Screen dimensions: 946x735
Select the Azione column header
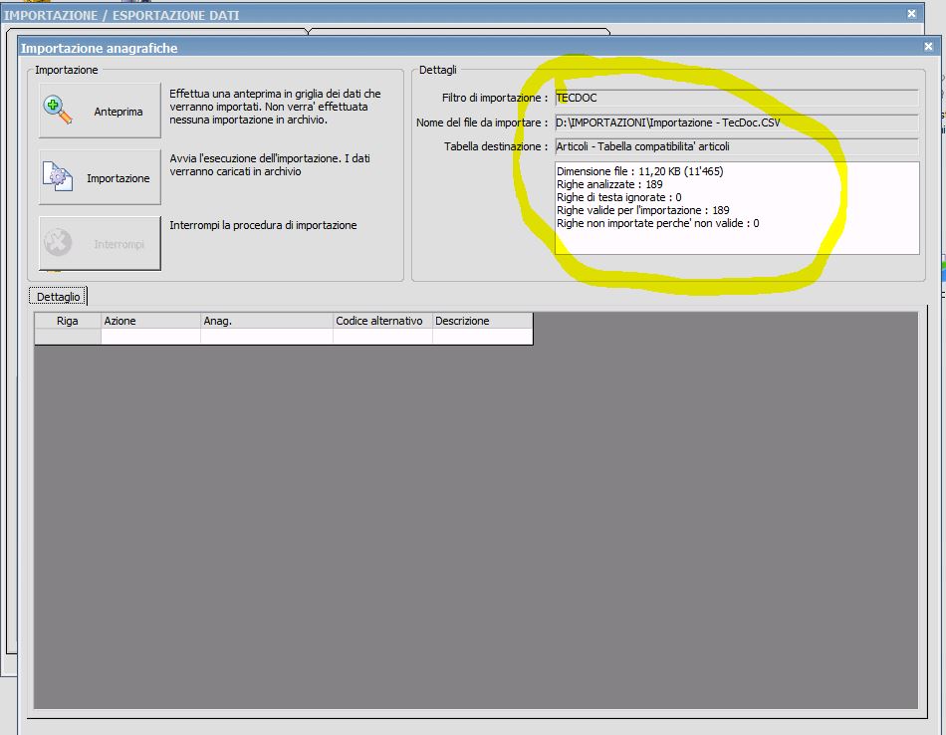pos(150,321)
